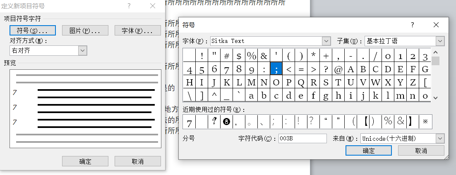Select the ideographic full stop 。 in recent symbols
The image size is (456, 175).
(x=251, y=122)
